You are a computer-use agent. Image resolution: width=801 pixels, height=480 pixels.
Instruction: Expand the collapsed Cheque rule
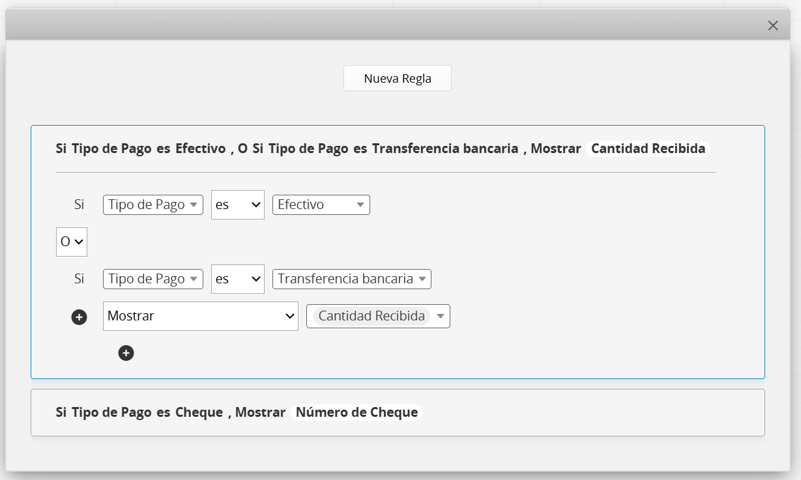[x=397, y=412]
